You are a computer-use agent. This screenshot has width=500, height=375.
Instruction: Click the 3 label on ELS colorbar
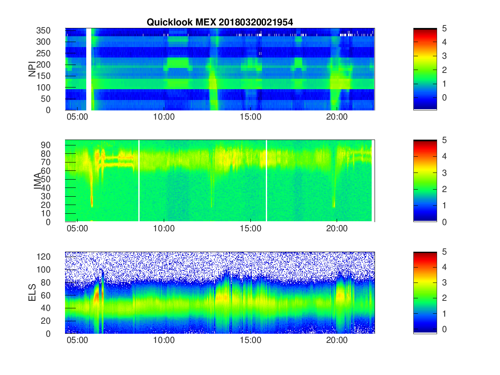tap(444, 283)
